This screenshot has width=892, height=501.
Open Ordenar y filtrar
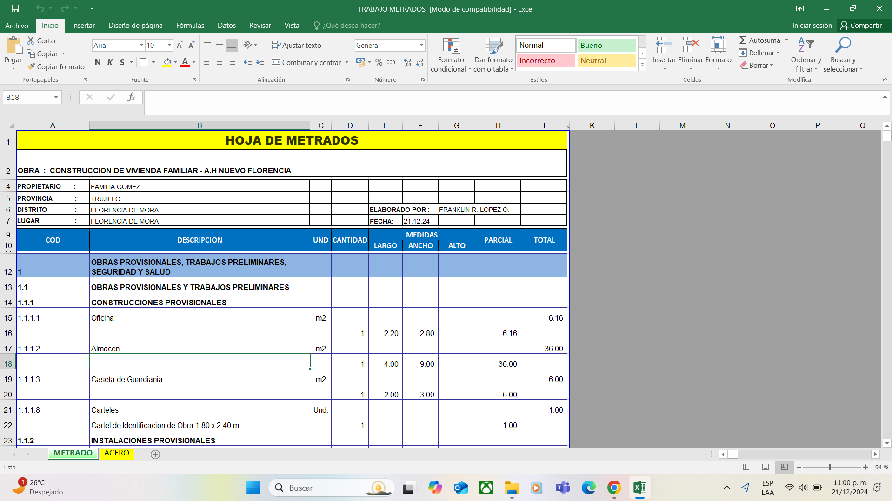(806, 55)
